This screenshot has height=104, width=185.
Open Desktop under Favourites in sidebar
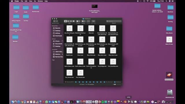(x=58, y=31)
